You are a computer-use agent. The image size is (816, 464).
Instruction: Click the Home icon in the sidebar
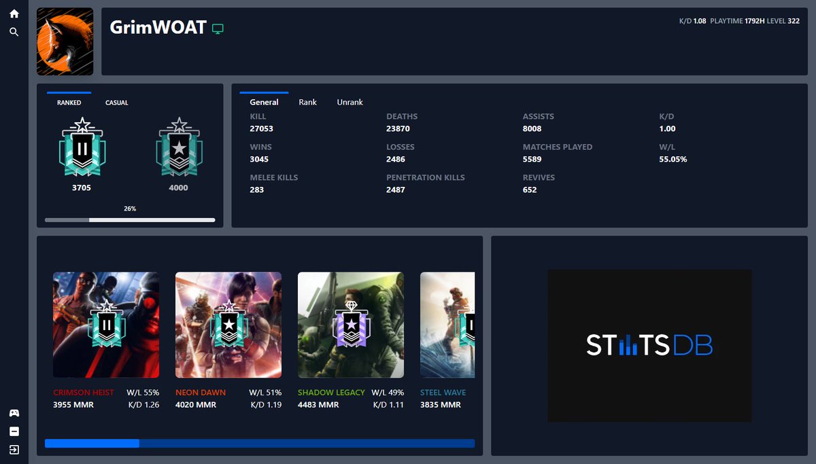[x=14, y=13]
